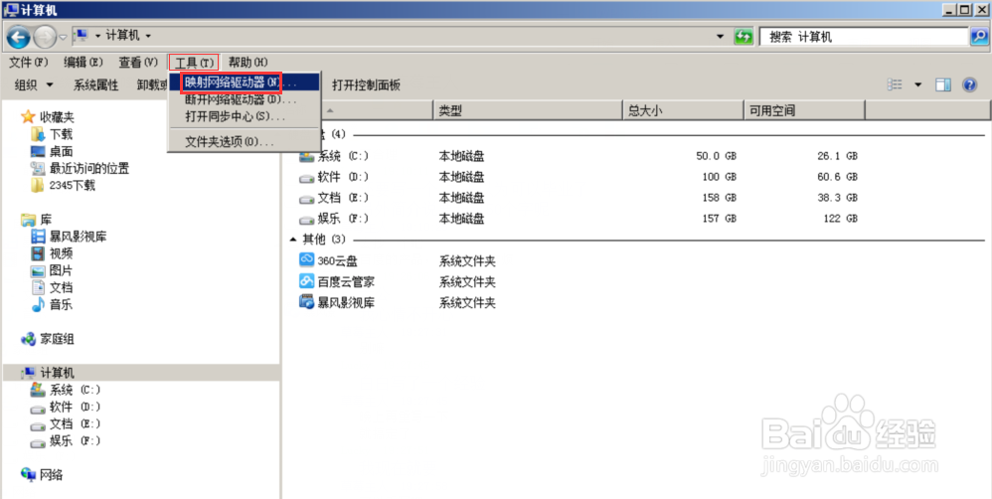The width and height of the screenshot is (992, 499).
Task: Click the 60.6 GB free space value
Action: tap(837, 177)
